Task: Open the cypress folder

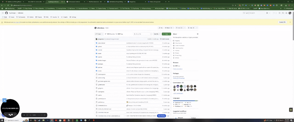Action: [x=100, y=57]
